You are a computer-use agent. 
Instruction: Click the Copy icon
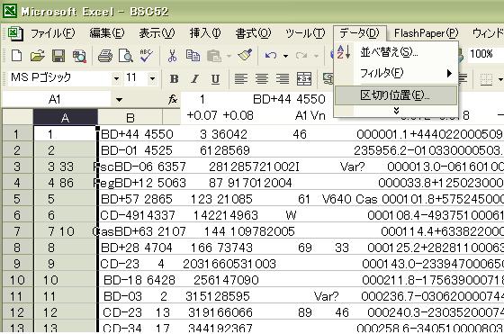tap(193, 56)
